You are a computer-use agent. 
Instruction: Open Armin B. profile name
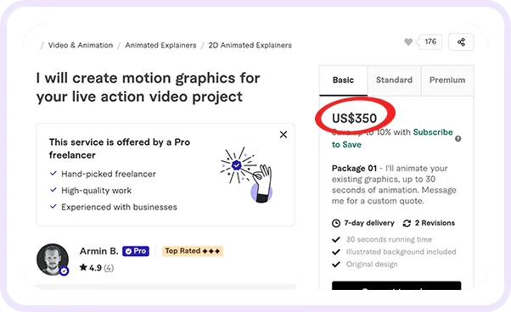(x=98, y=251)
